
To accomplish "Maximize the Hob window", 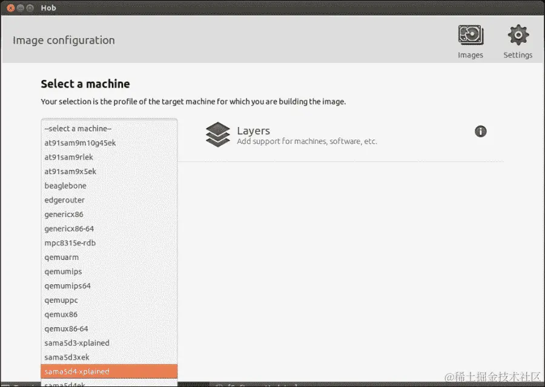I will click(x=30, y=8).
